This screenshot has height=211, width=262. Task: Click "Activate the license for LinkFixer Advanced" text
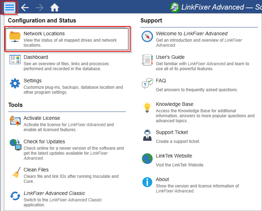tap(69, 127)
